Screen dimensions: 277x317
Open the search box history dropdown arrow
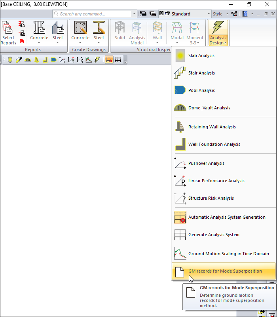(x=134, y=14)
